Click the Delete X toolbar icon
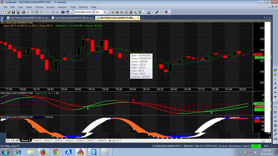278x156 pixels. pos(41,12)
